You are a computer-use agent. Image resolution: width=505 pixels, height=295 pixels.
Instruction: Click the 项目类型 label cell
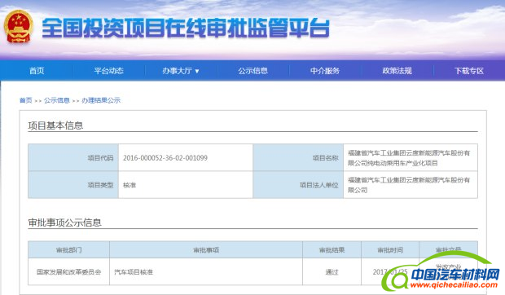pos(73,185)
